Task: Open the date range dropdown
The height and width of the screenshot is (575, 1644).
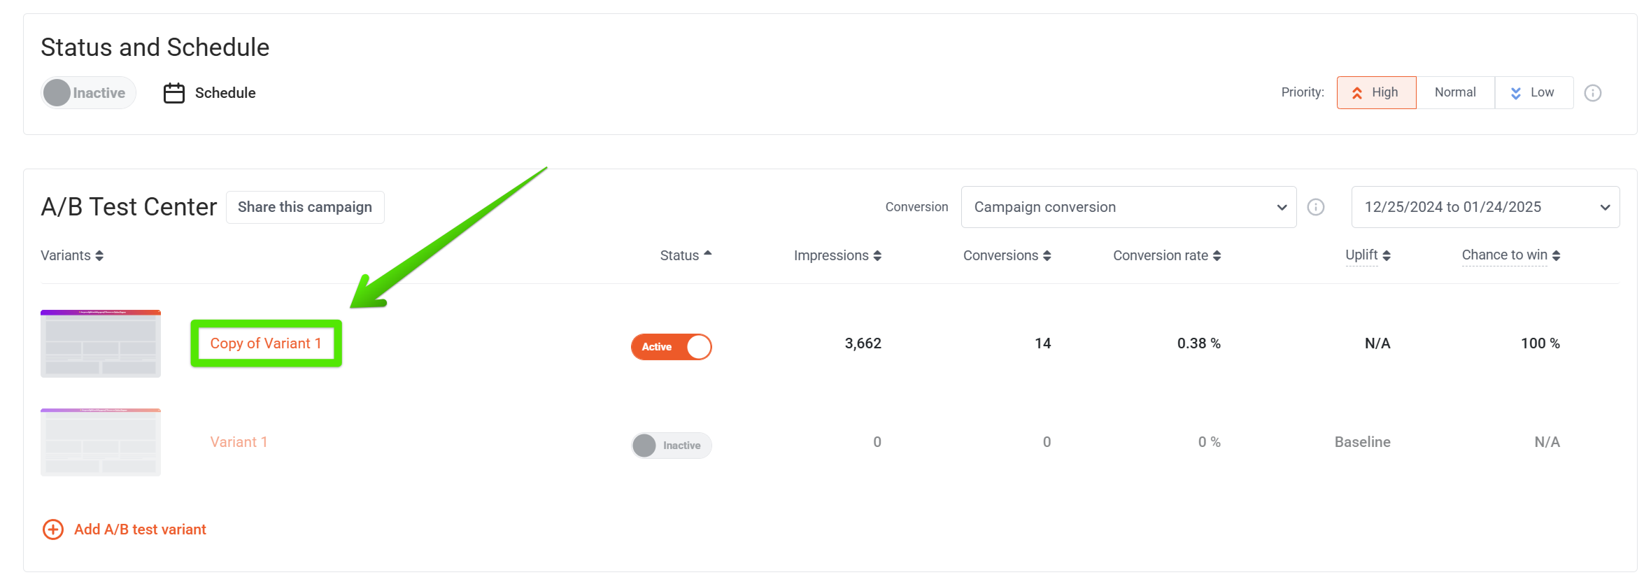Action: pyautogui.click(x=1484, y=207)
